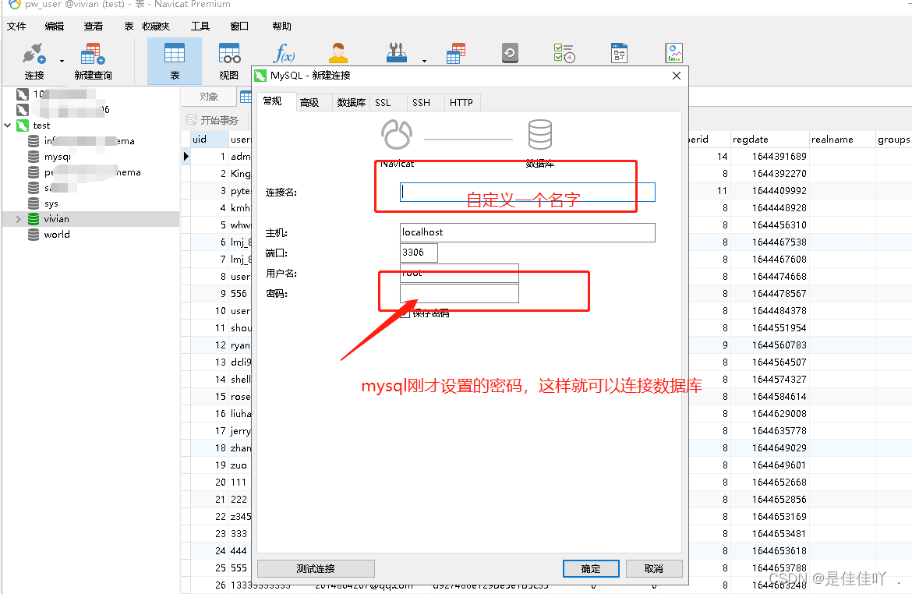This screenshot has height=594, width=912.
Task: Click the green vivian database icon
Action: tap(34, 219)
